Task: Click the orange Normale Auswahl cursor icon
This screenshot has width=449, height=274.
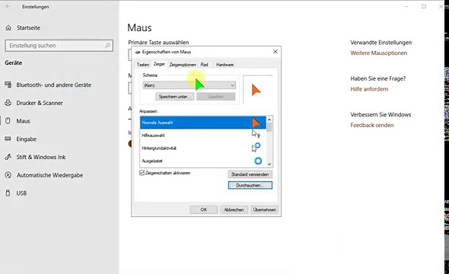Action: coord(256,123)
